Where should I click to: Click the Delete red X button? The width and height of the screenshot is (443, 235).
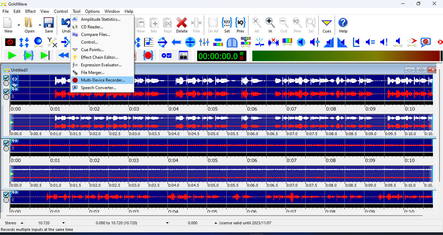coord(182,25)
